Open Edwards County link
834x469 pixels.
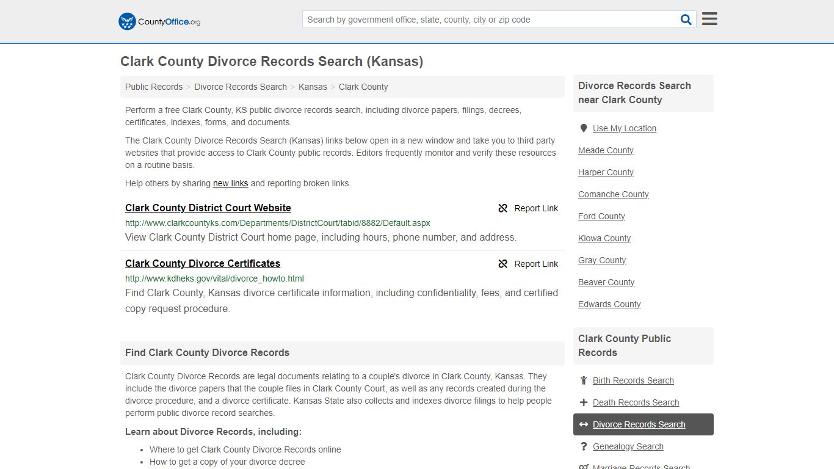pyautogui.click(x=609, y=304)
